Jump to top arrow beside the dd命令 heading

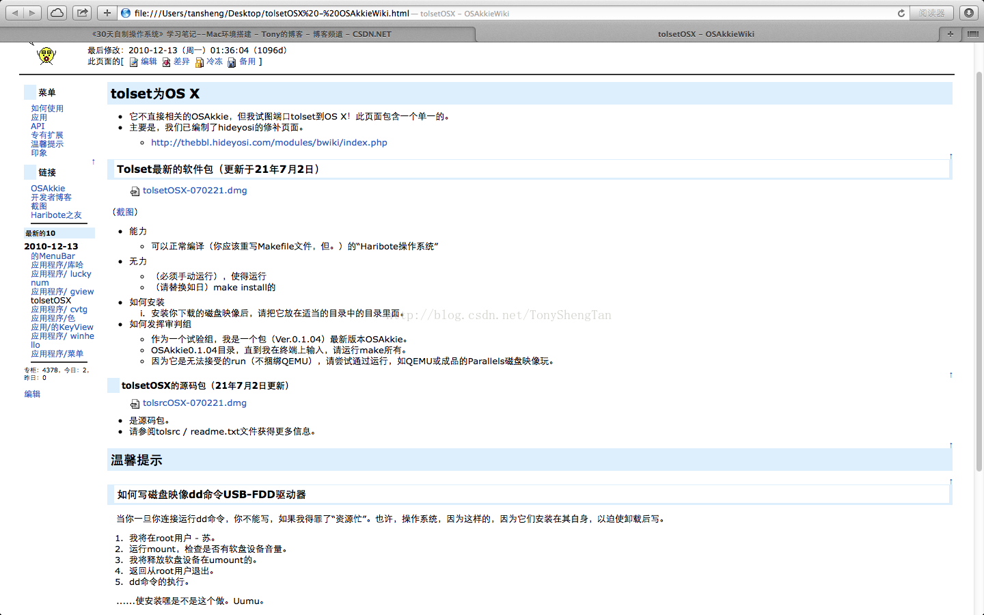pos(951,482)
